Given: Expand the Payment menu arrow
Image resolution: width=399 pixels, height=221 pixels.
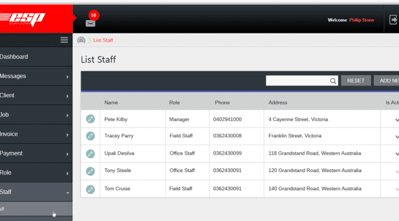Looking at the screenshot, I should tap(68, 154).
